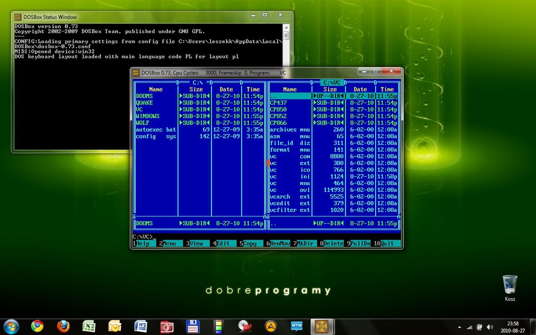Select the WINDOWS directory in left panel

point(199,116)
